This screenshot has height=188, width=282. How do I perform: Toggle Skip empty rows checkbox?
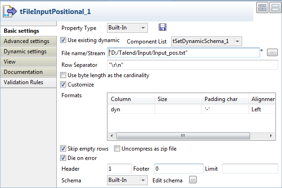(64, 149)
